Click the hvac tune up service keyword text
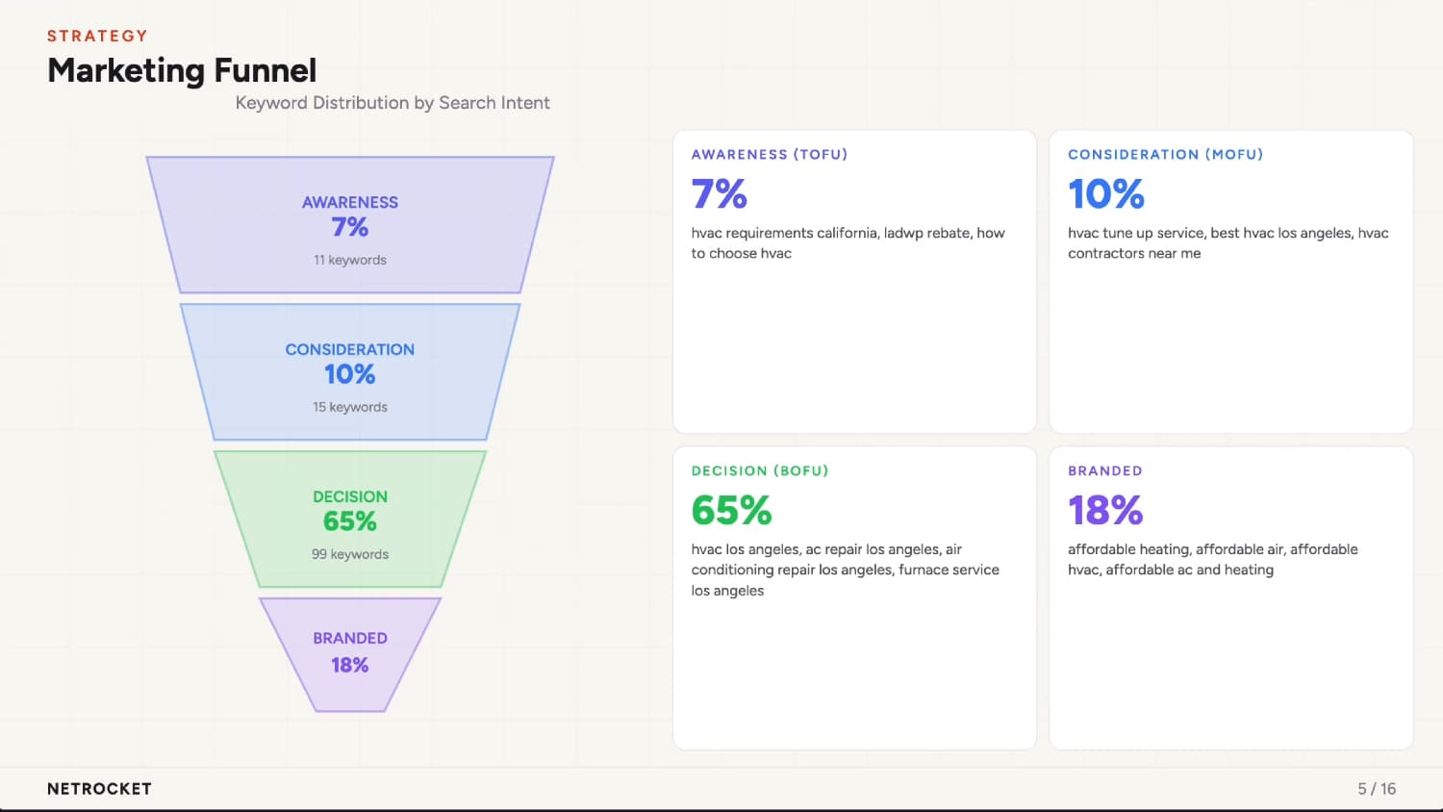Image resolution: width=1443 pixels, height=812 pixels. click(x=1135, y=233)
